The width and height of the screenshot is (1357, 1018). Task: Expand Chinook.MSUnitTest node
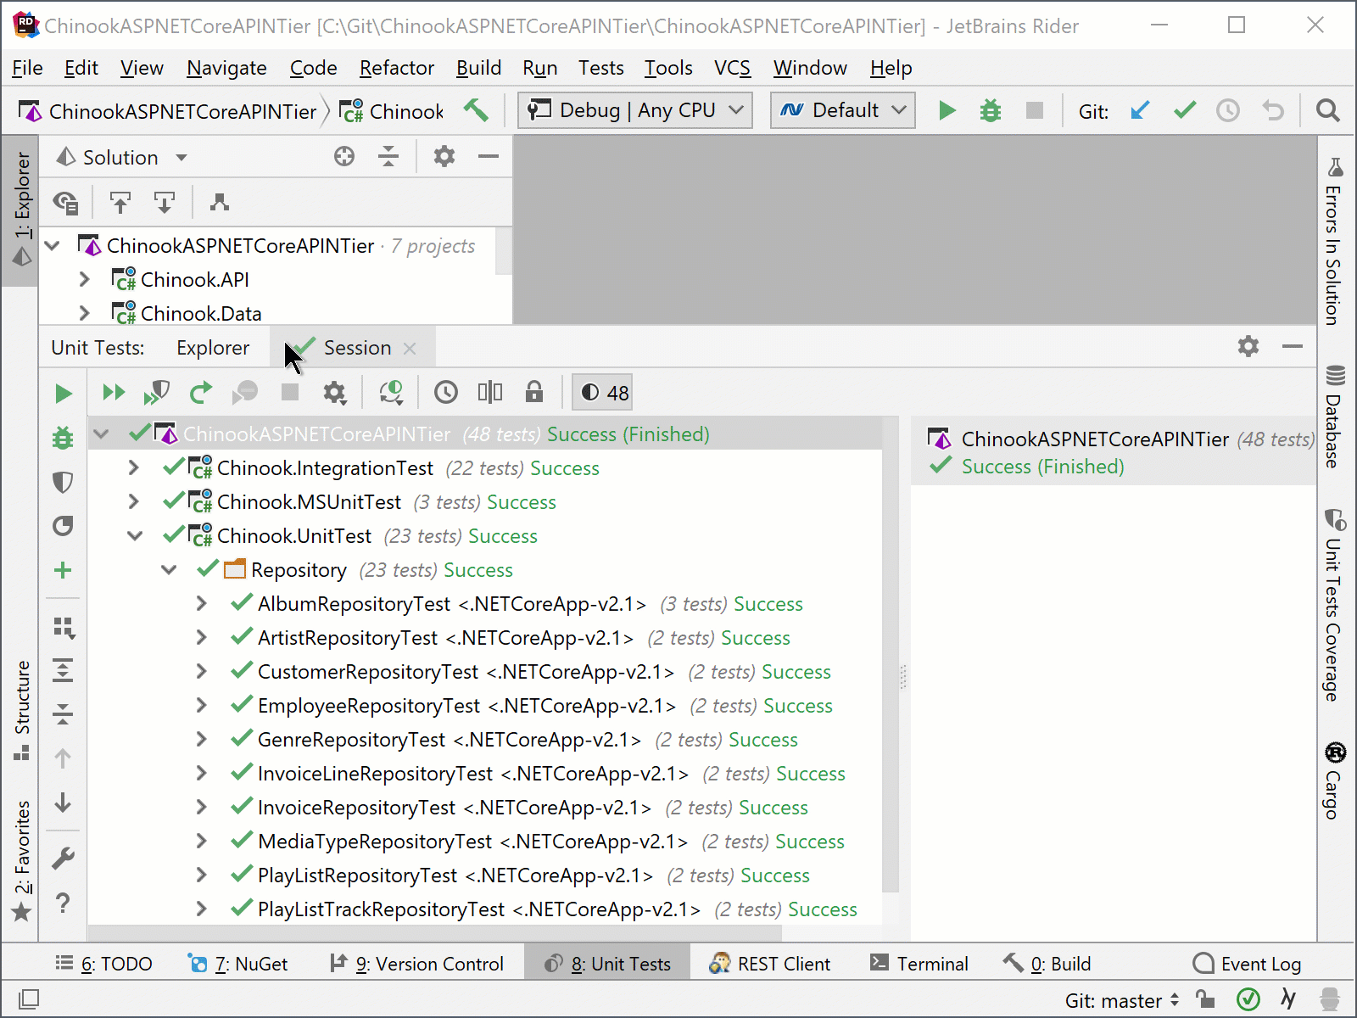(x=133, y=501)
